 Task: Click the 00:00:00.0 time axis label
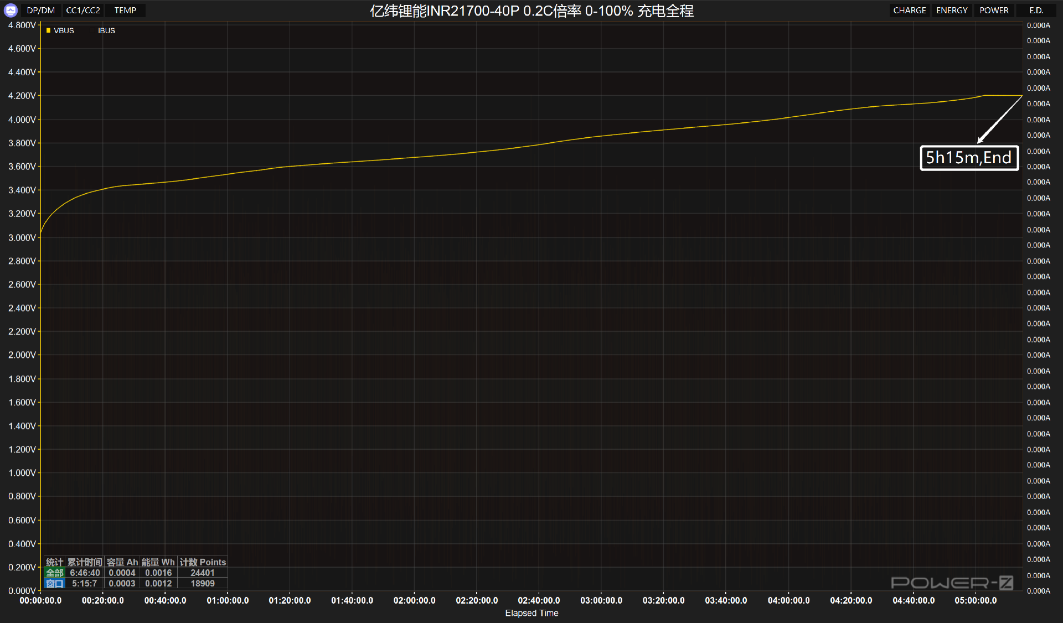40,600
